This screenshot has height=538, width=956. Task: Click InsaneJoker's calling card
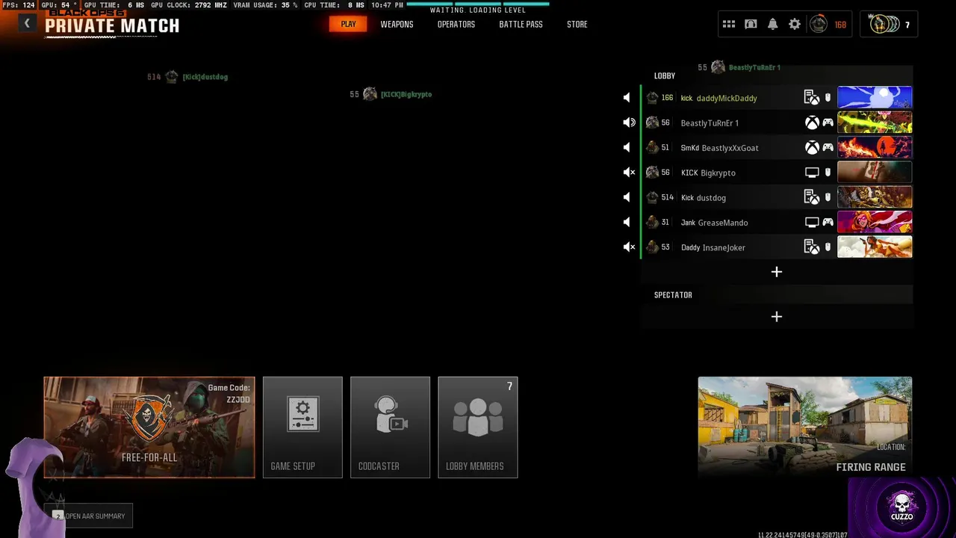[x=875, y=247]
